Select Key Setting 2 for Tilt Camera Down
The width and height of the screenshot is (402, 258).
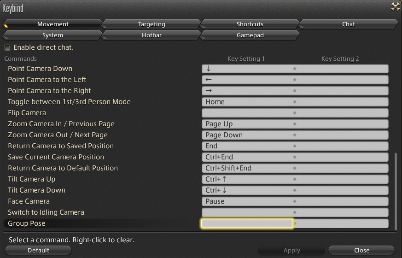pos(342,190)
